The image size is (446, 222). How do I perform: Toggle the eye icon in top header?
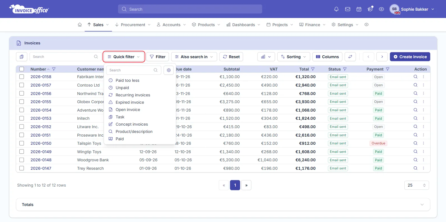pos(381,9)
